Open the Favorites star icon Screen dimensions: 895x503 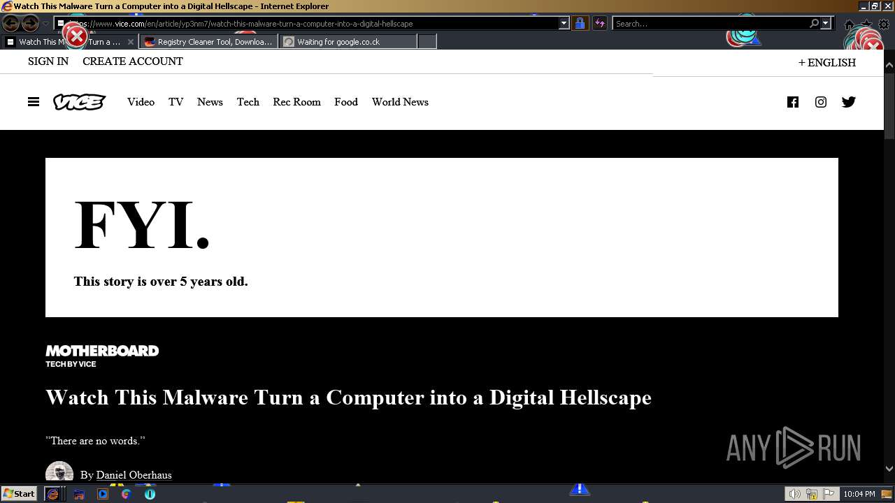(867, 24)
